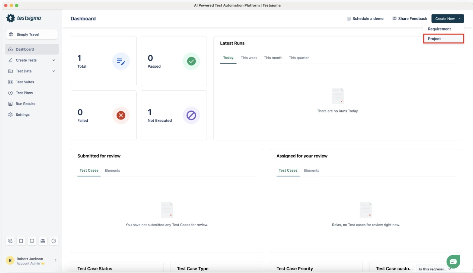This screenshot has height=273, width=473.
Task: Expand the Robert Jackson account chevron
Action: point(56,260)
